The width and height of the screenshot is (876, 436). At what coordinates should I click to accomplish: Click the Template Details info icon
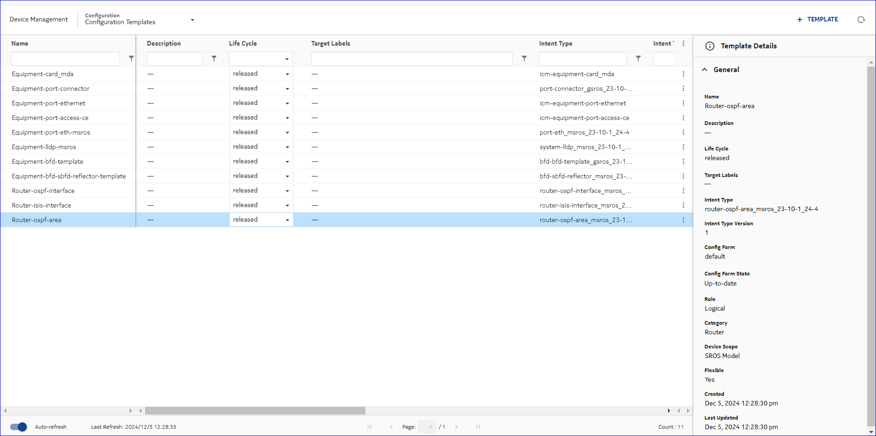[710, 46]
